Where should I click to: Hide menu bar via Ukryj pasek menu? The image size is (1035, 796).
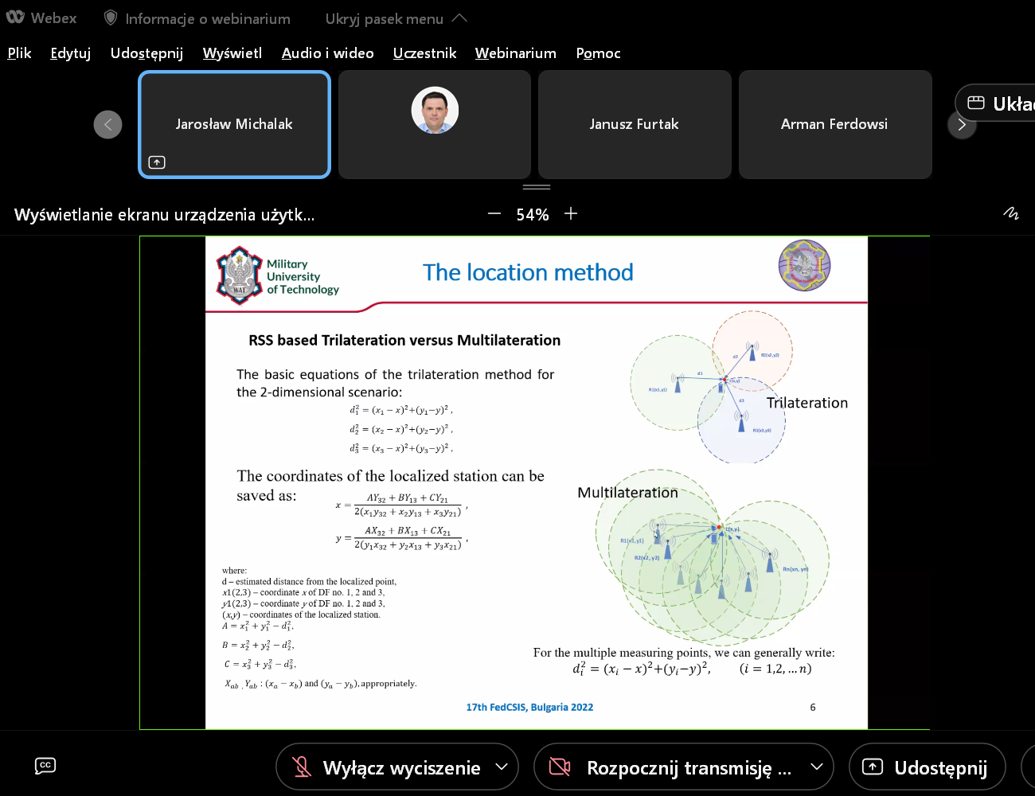(396, 18)
